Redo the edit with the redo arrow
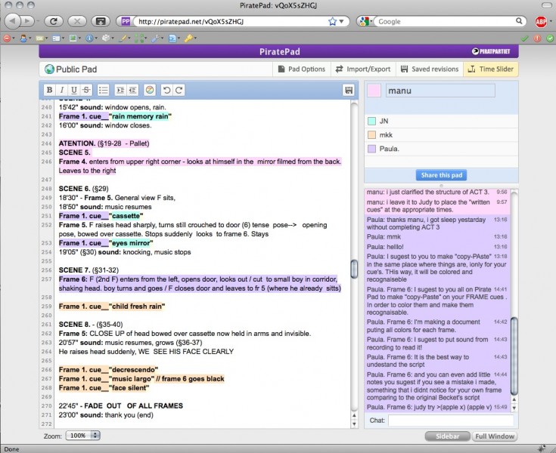 pos(179,90)
